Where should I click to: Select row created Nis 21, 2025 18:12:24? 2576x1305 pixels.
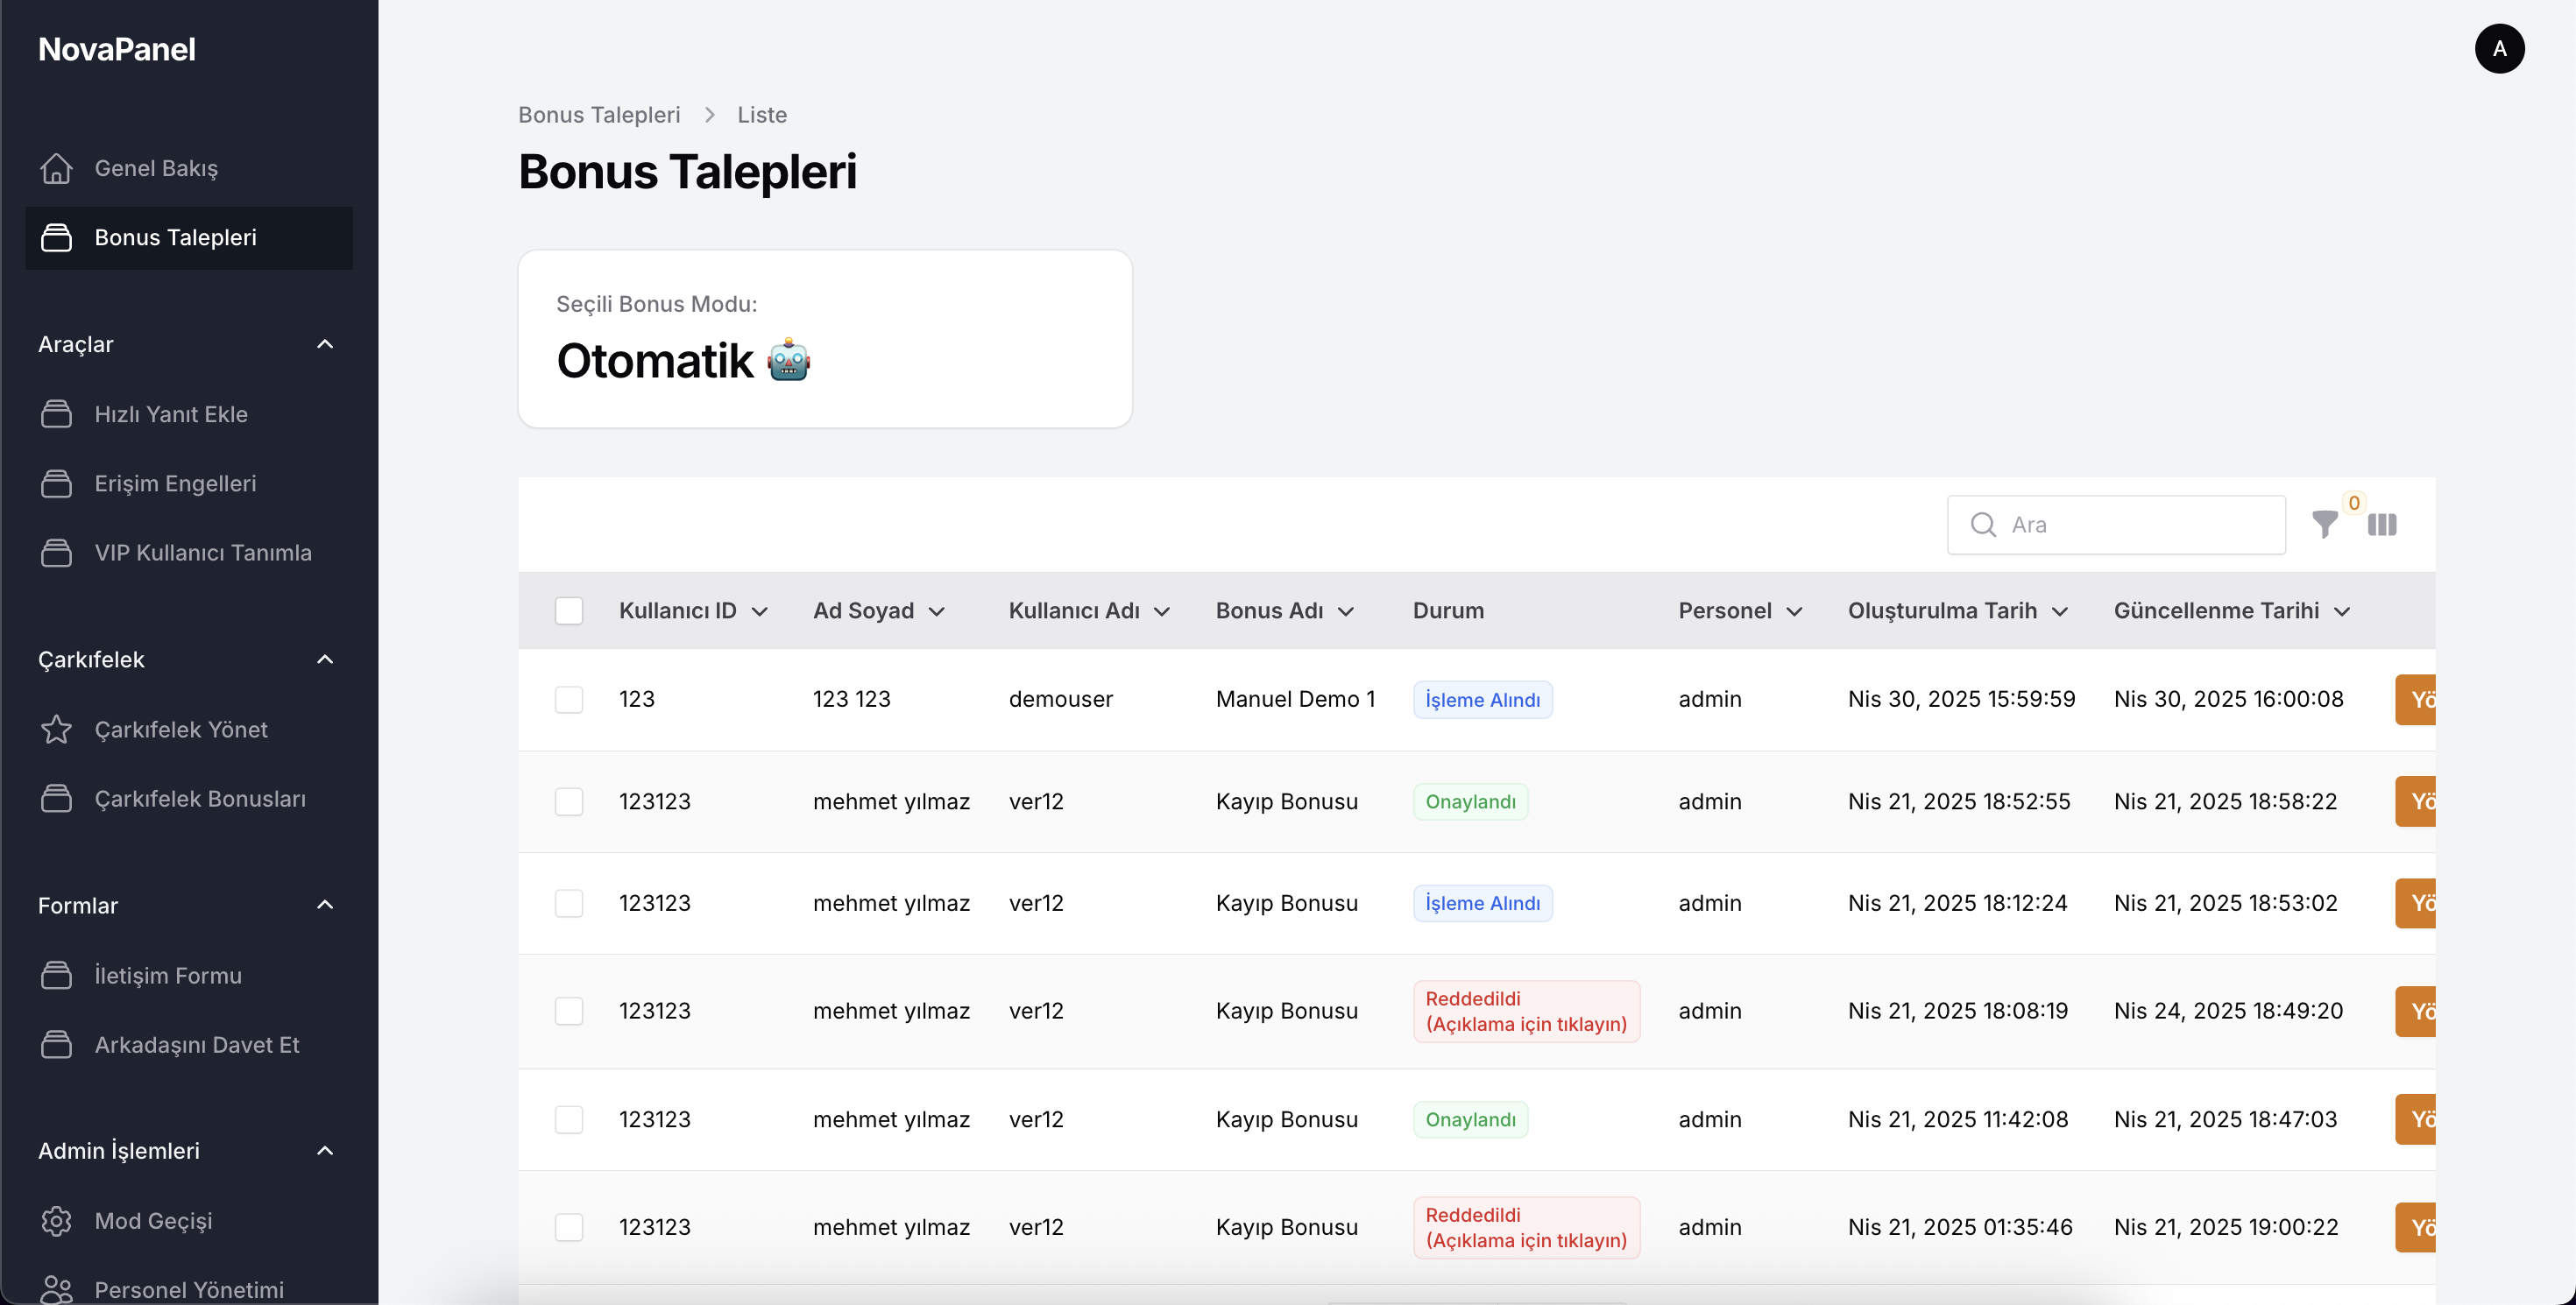pyautogui.click(x=569, y=903)
